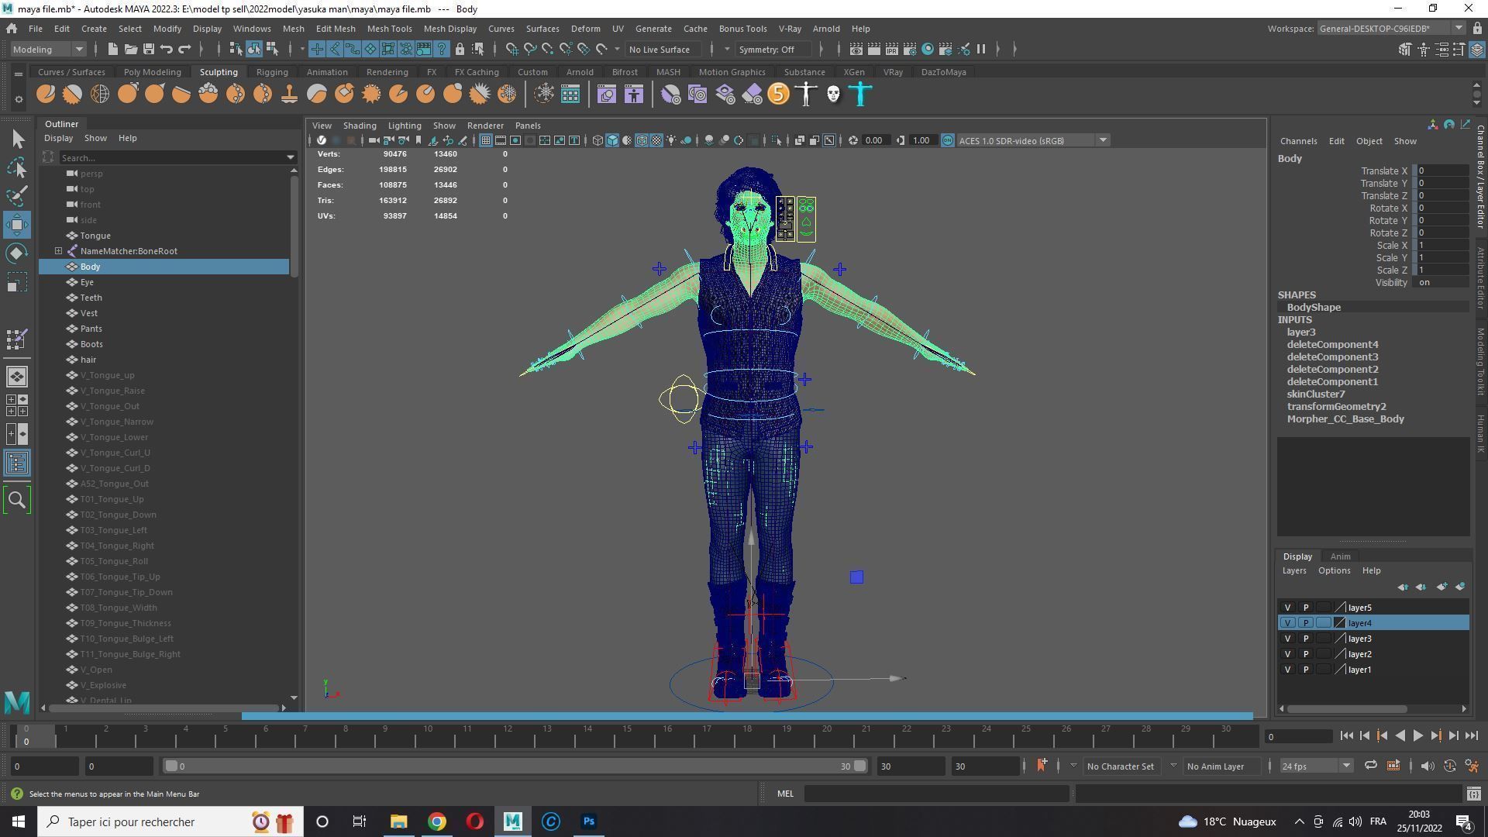Open the Mesh Tools menu

[389, 29]
